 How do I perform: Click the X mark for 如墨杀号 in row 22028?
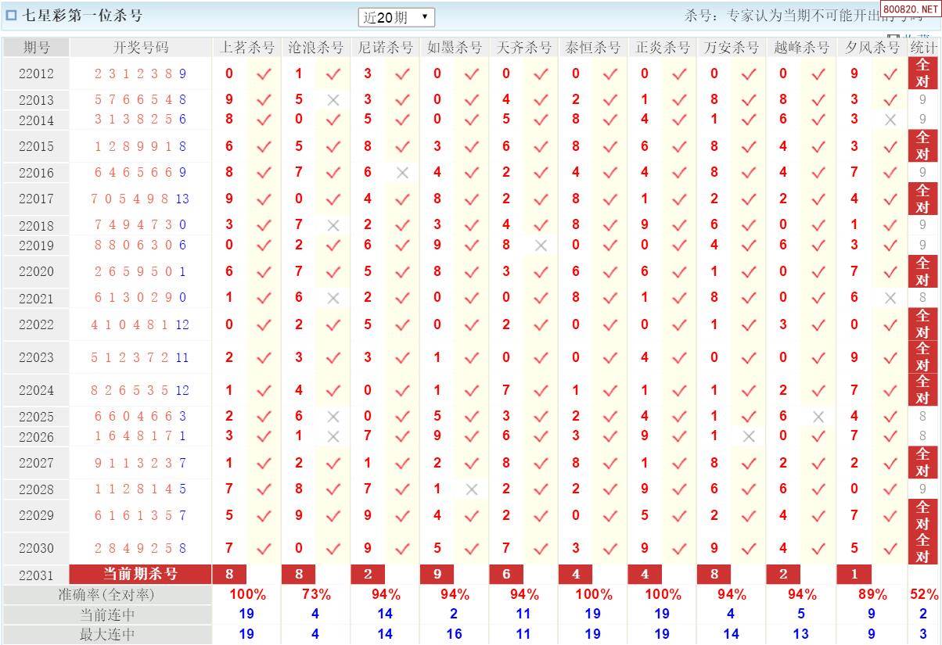click(x=472, y=489)
